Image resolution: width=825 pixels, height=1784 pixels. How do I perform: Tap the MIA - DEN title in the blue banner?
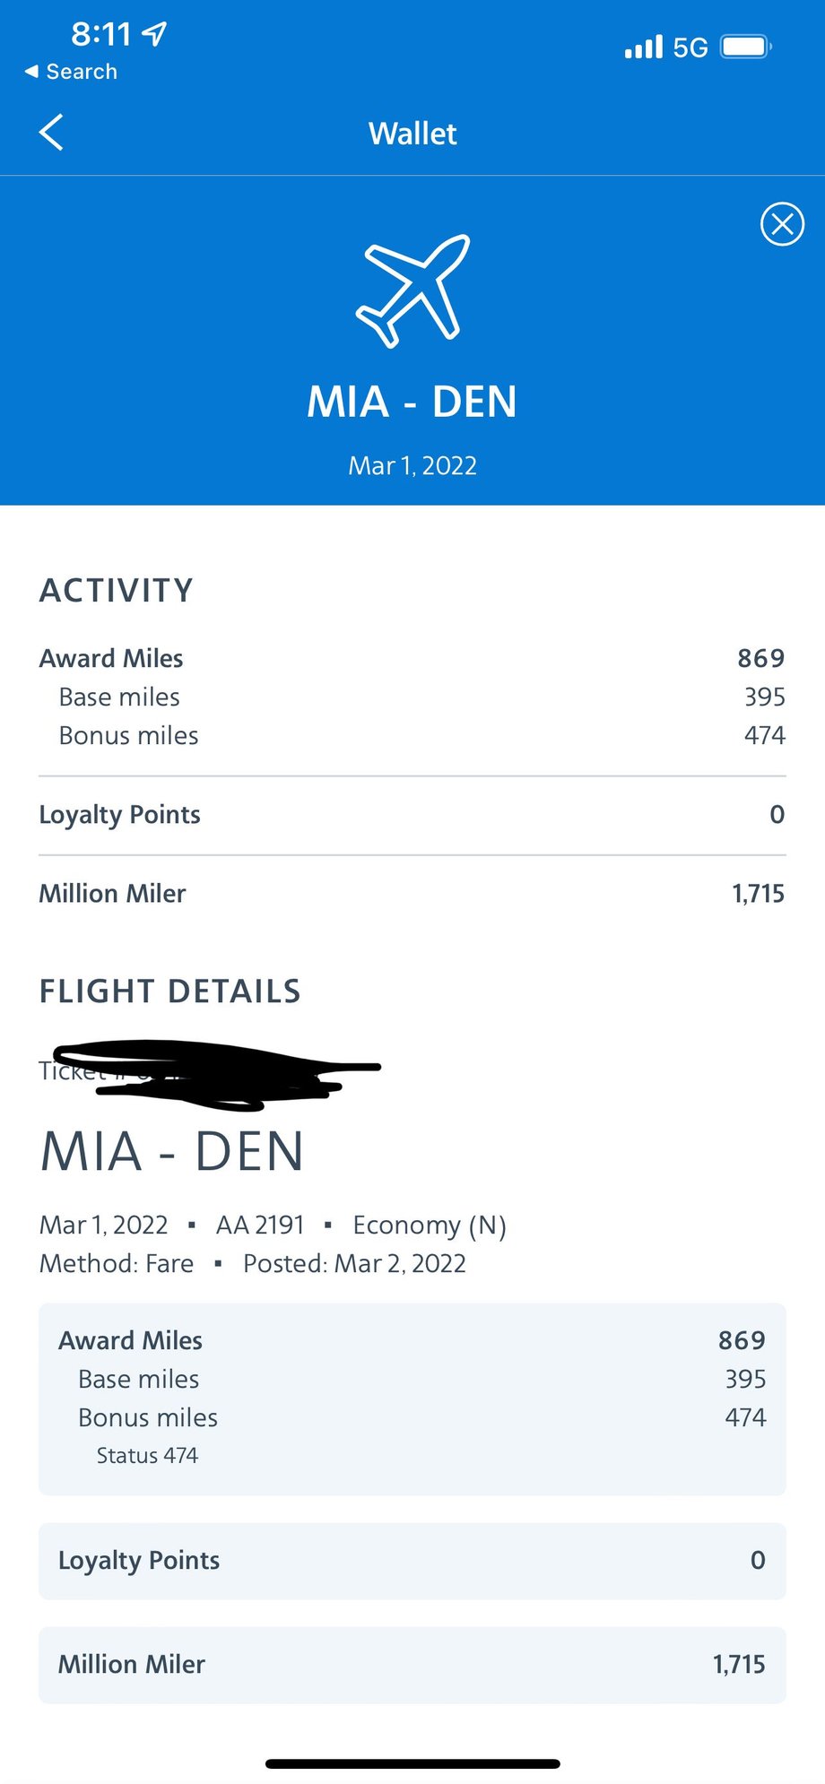pyautogui.click(x=412, y=402)
